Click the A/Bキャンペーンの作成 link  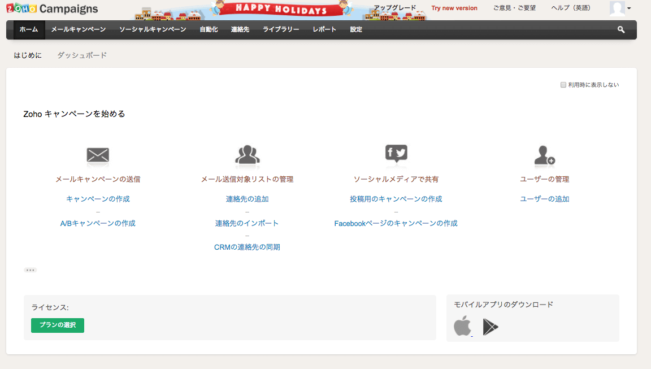point(98,223)
